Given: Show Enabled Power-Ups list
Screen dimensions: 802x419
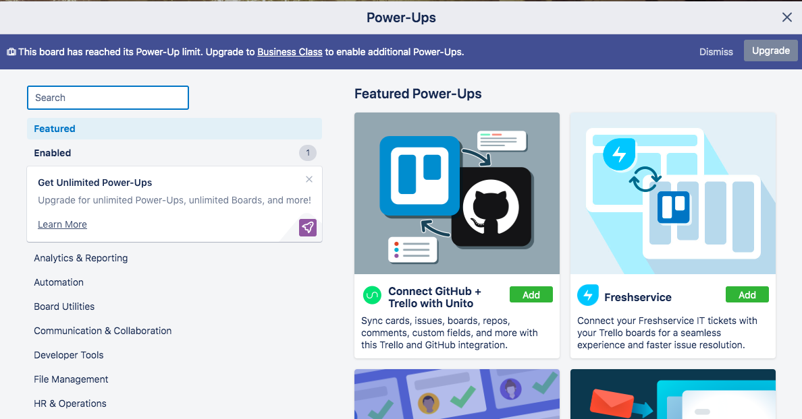Looking at the screenshot, I should click(53, 153).
